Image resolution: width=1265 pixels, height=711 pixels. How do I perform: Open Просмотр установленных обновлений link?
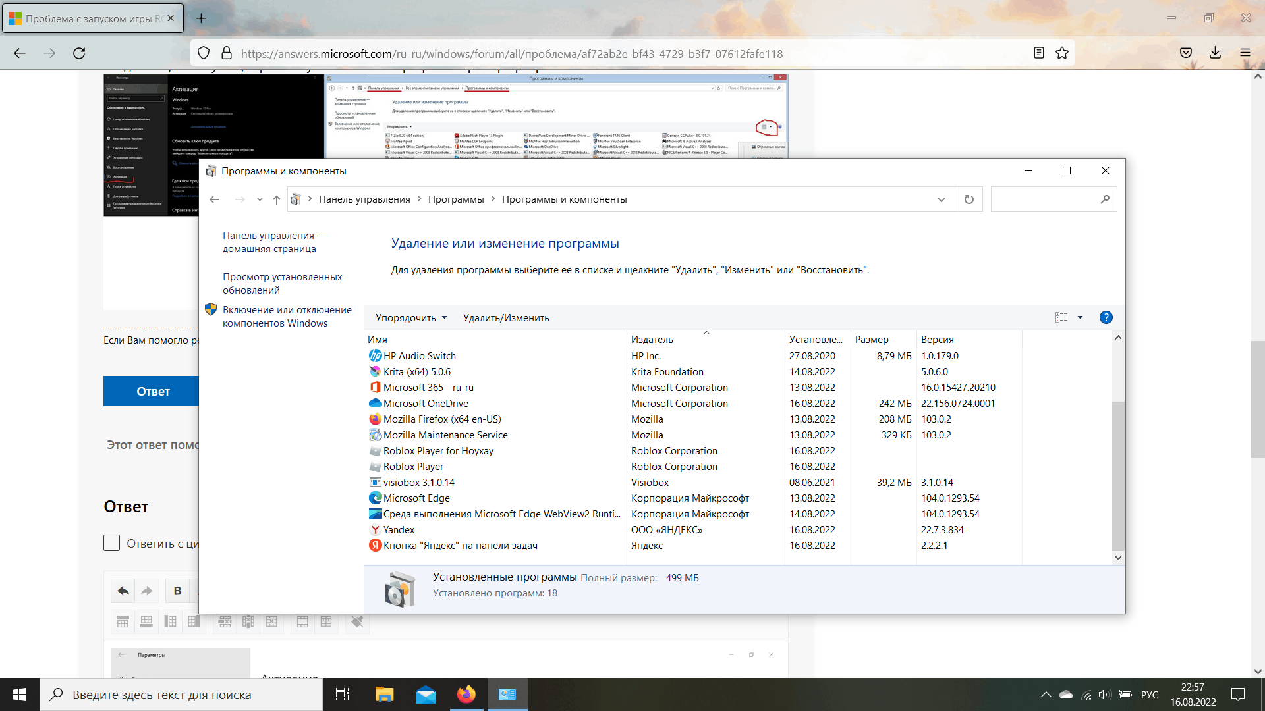[x=282, y=283]
